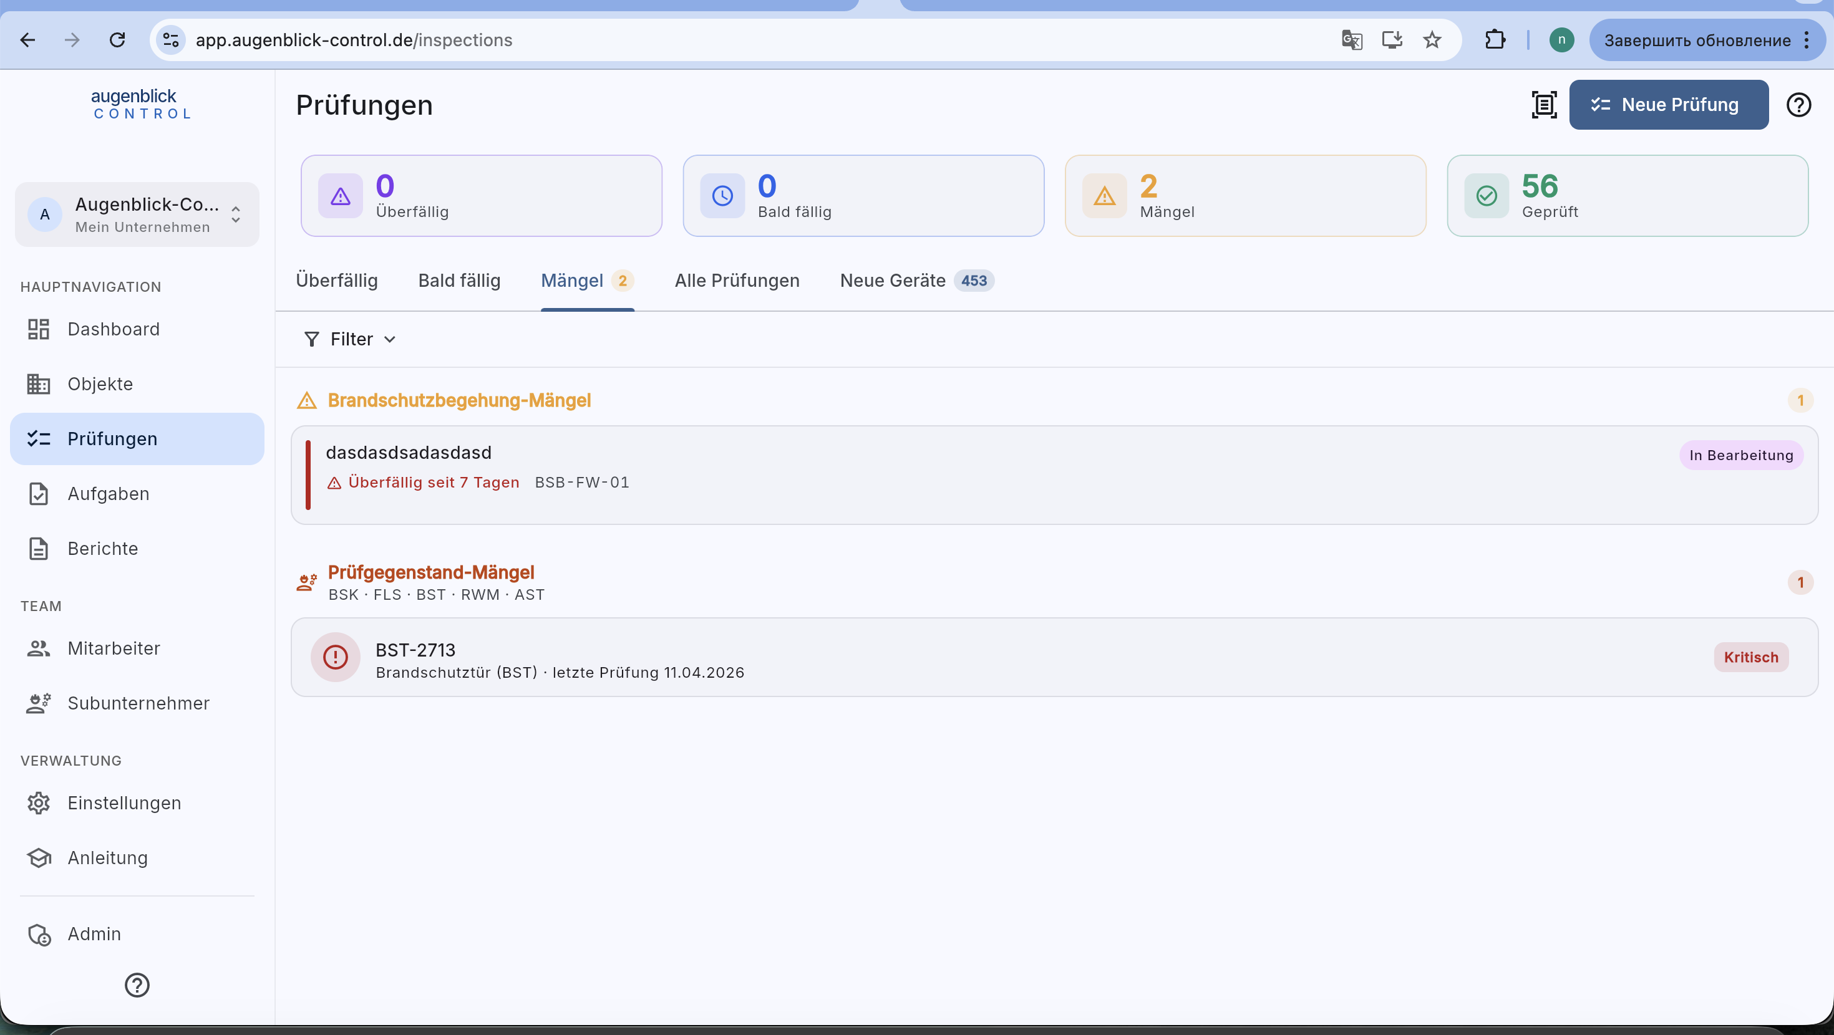Image resolution: width=1834 pixels, height=1035 pixels.
Task: Click the Neue Prüfung button
Action: click(x=1668, y=105)
